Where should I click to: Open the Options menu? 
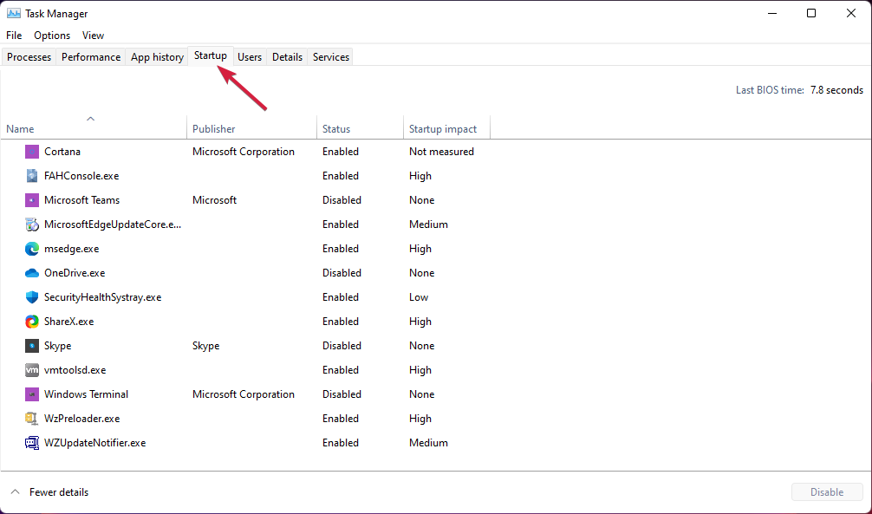(52, 36)
